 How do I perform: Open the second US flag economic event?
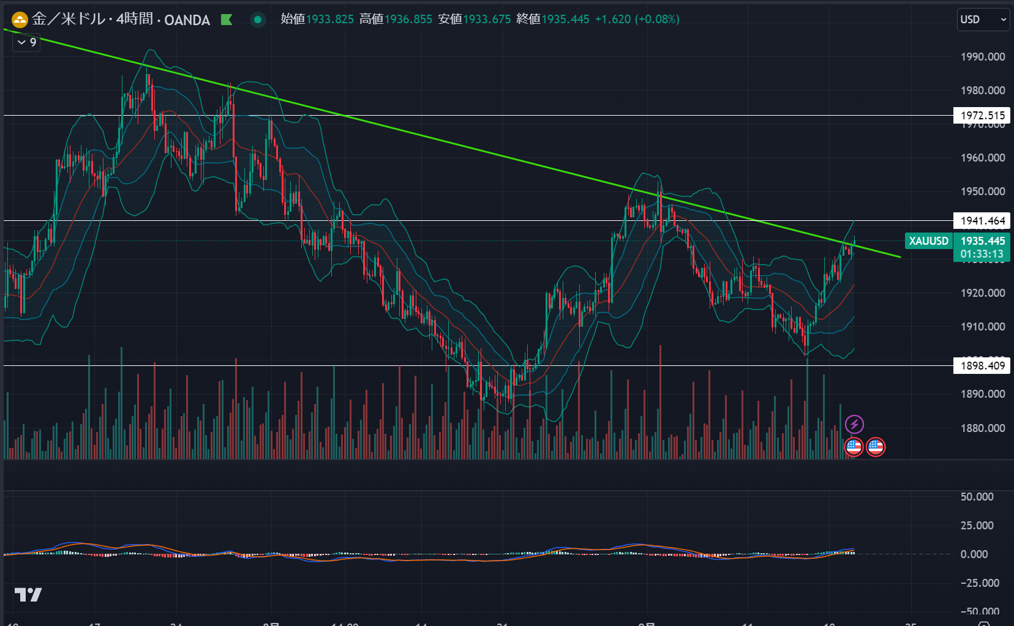(876, 447)
